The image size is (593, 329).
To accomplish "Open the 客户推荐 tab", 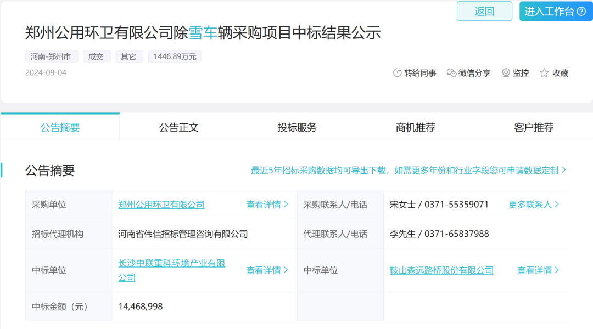I will click(534, 127).
